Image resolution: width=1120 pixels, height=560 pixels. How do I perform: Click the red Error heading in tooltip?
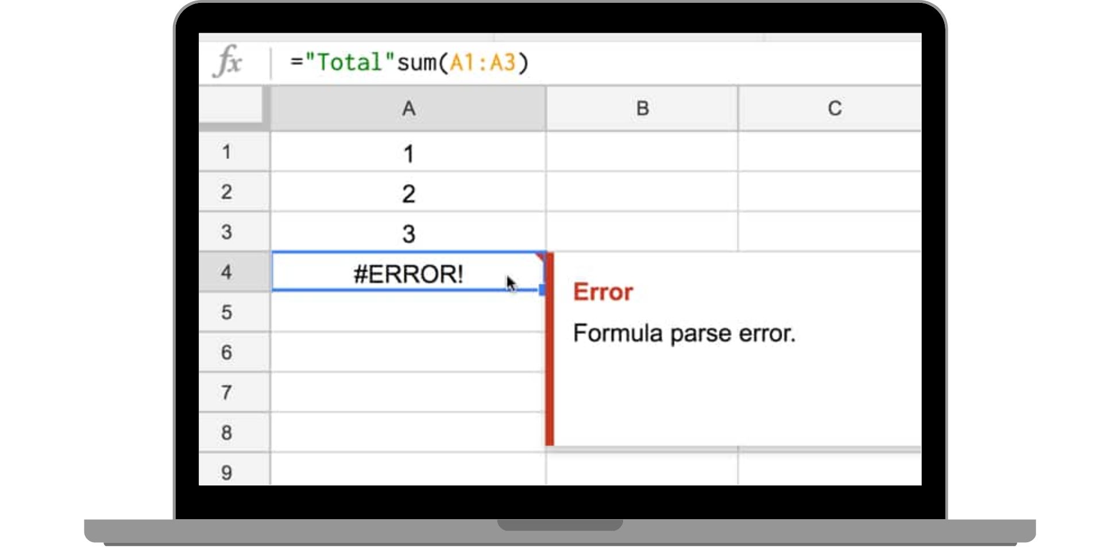pos(603,292)
